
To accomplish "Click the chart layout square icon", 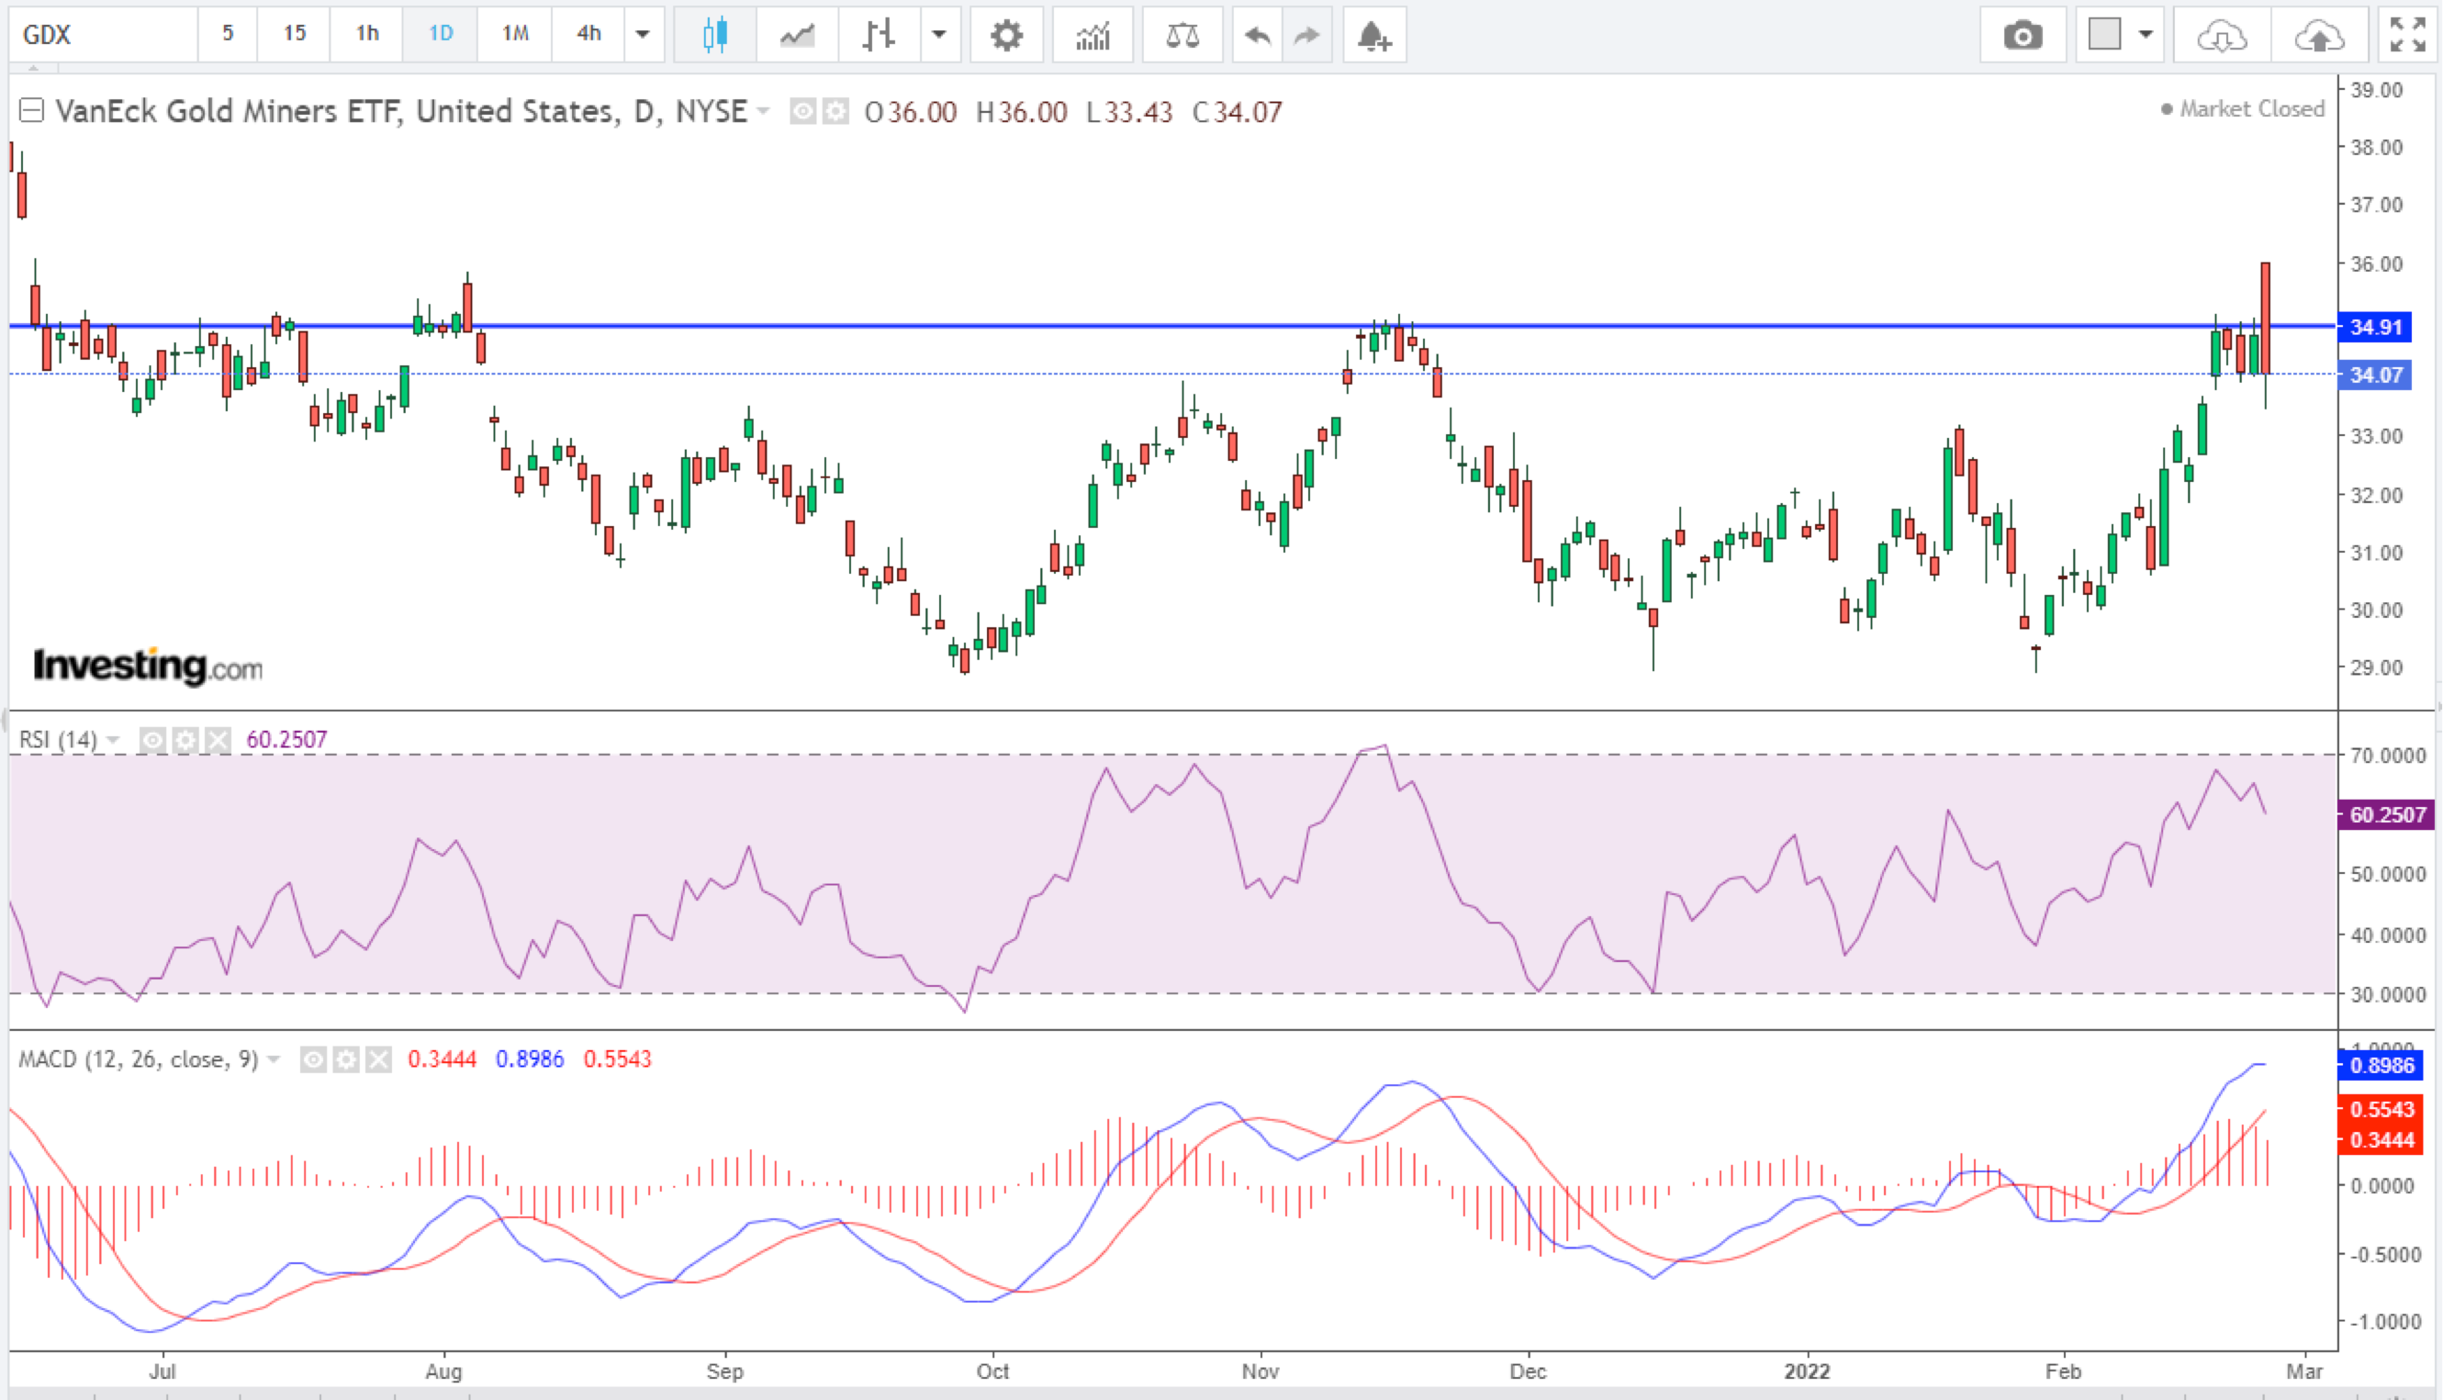I will coord(2103,35).
